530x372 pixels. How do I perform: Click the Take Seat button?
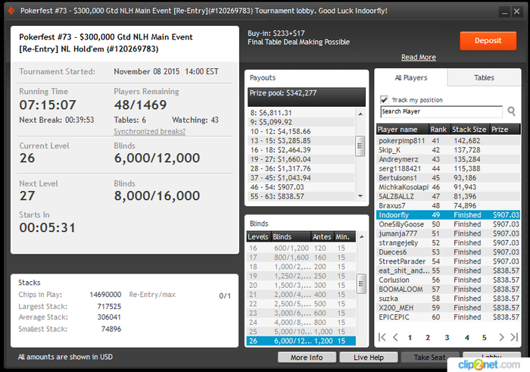[429, 358]
